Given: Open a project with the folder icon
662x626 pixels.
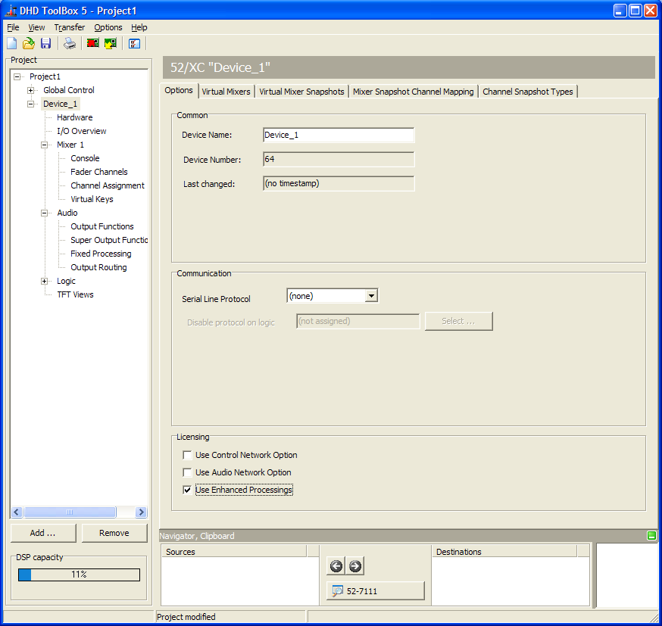Looking at the screenshot, I should 28,43.
